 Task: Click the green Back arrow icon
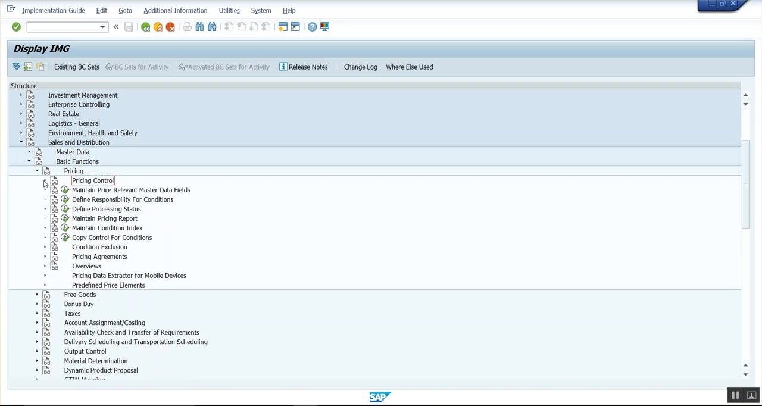point(145,27)
